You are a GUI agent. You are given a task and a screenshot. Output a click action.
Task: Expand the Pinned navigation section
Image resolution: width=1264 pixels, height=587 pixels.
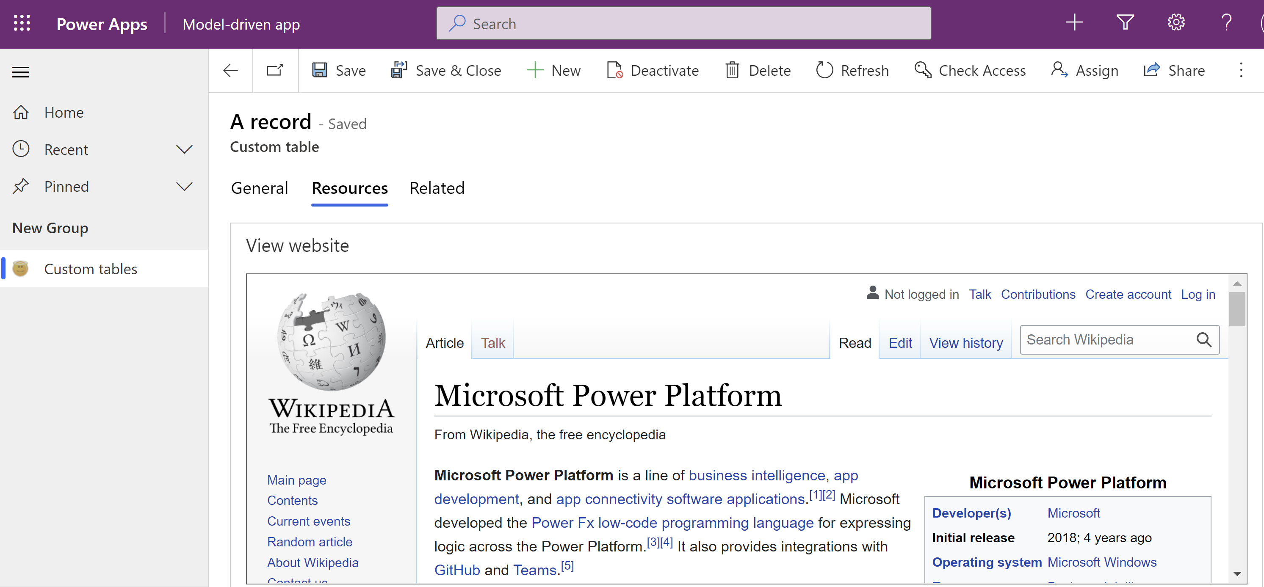click(185, 186)
